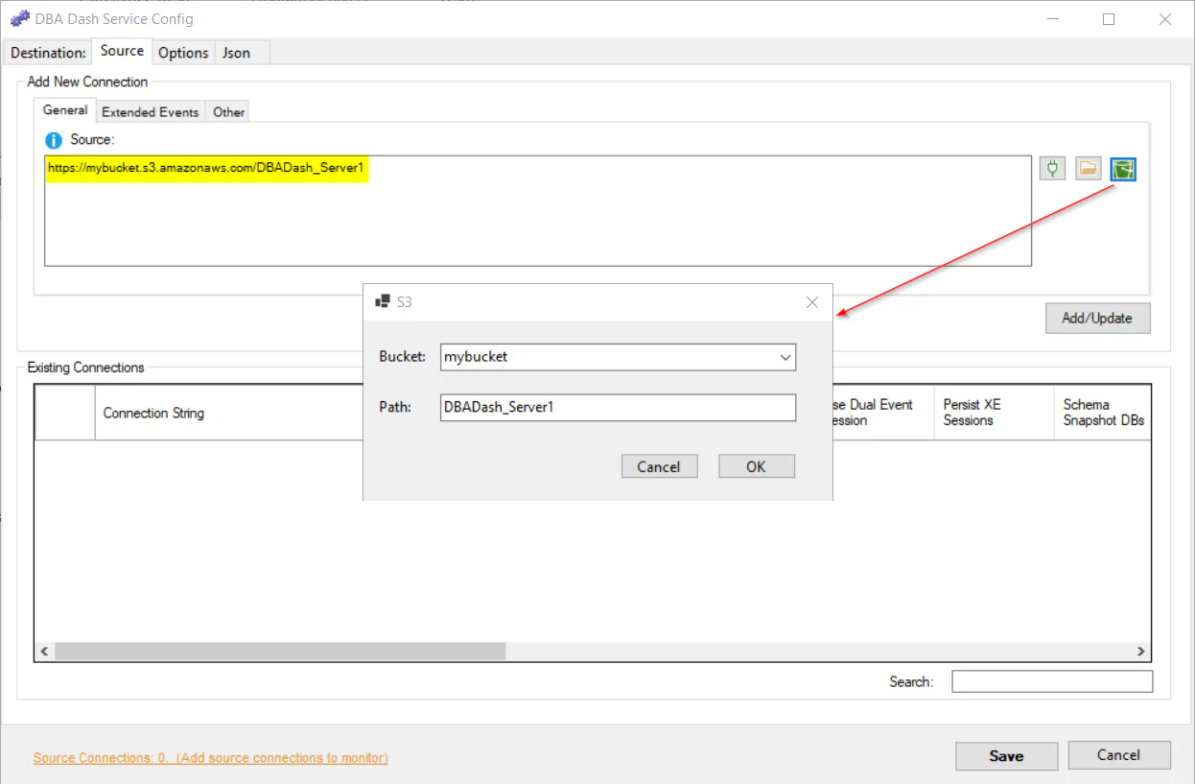Click the Add/Update button
Screen dimensions: 1195x784
pyautogui.click(x=1097, y=319)
